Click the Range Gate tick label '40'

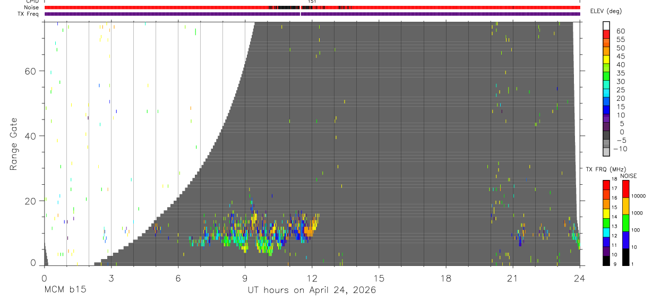click(x=30, y=136)
